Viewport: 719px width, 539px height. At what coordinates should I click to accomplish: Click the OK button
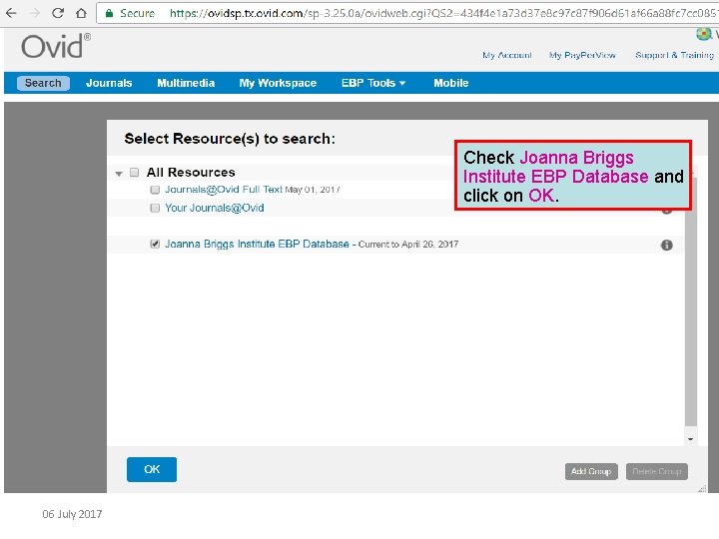(x=152, y=469)
